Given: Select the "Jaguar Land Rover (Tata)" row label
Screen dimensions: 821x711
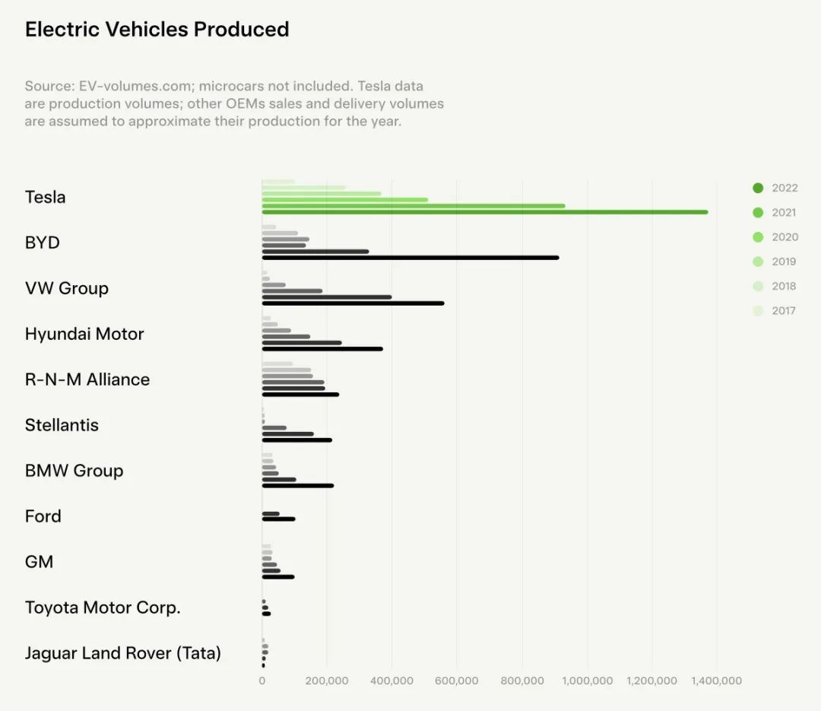Looking at the screenshot, I should pos(123,653).
